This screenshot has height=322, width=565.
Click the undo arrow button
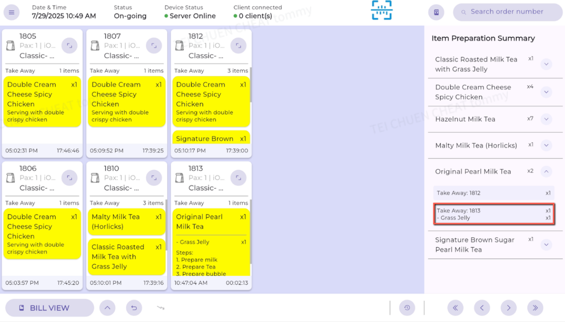pos(134,308)
